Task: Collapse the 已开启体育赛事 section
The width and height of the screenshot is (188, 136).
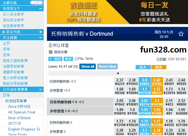Action: tap(40, 89)
